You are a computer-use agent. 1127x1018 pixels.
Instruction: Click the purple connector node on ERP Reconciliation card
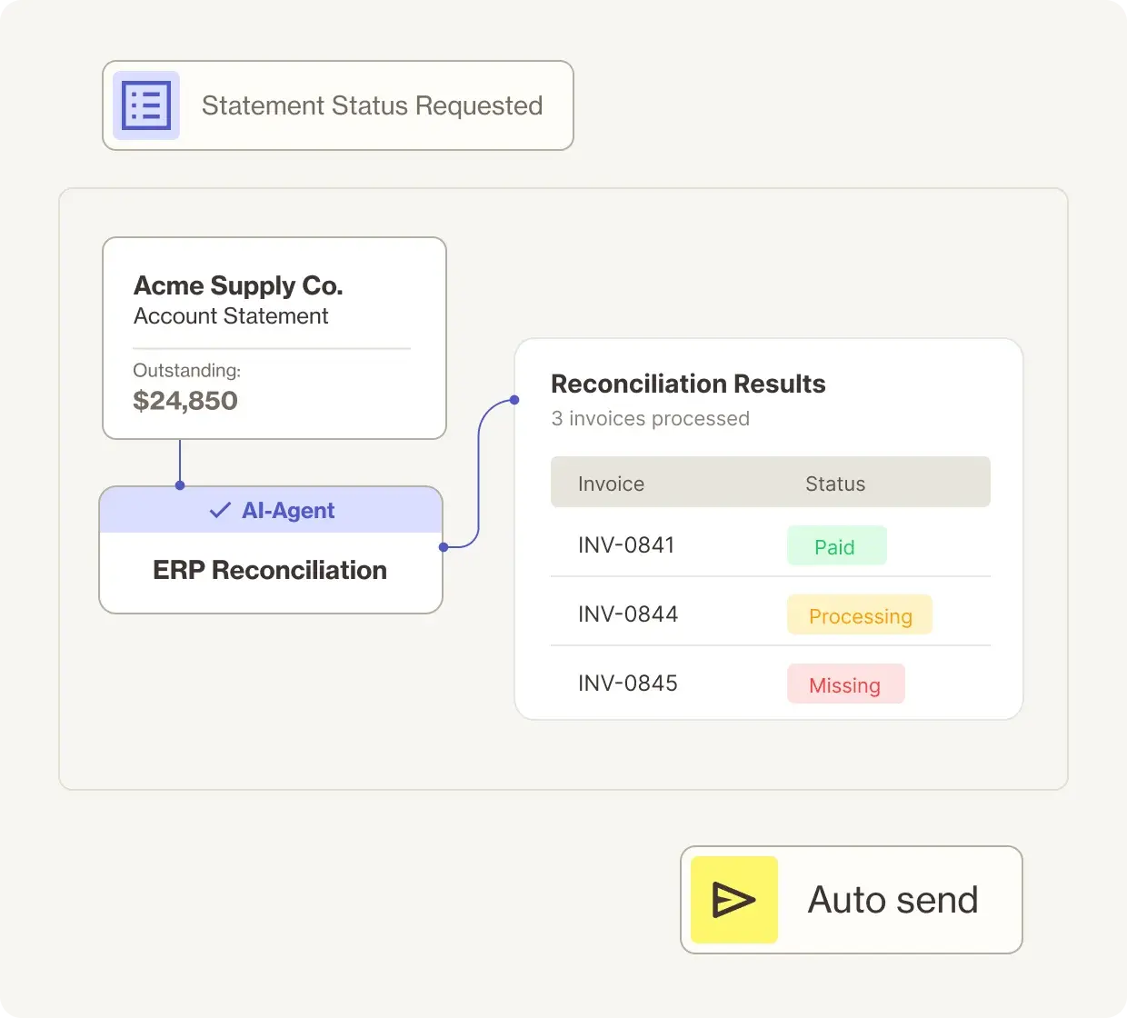tap(444, 547)
